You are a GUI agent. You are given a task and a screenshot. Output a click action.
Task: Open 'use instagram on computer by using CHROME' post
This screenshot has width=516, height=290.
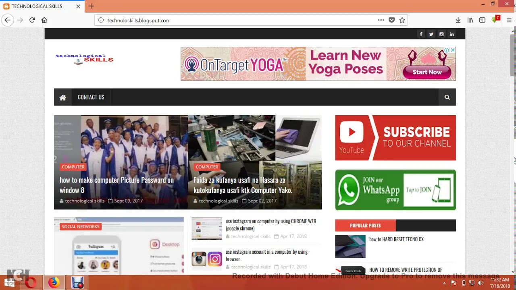click(x=271, y=225)
